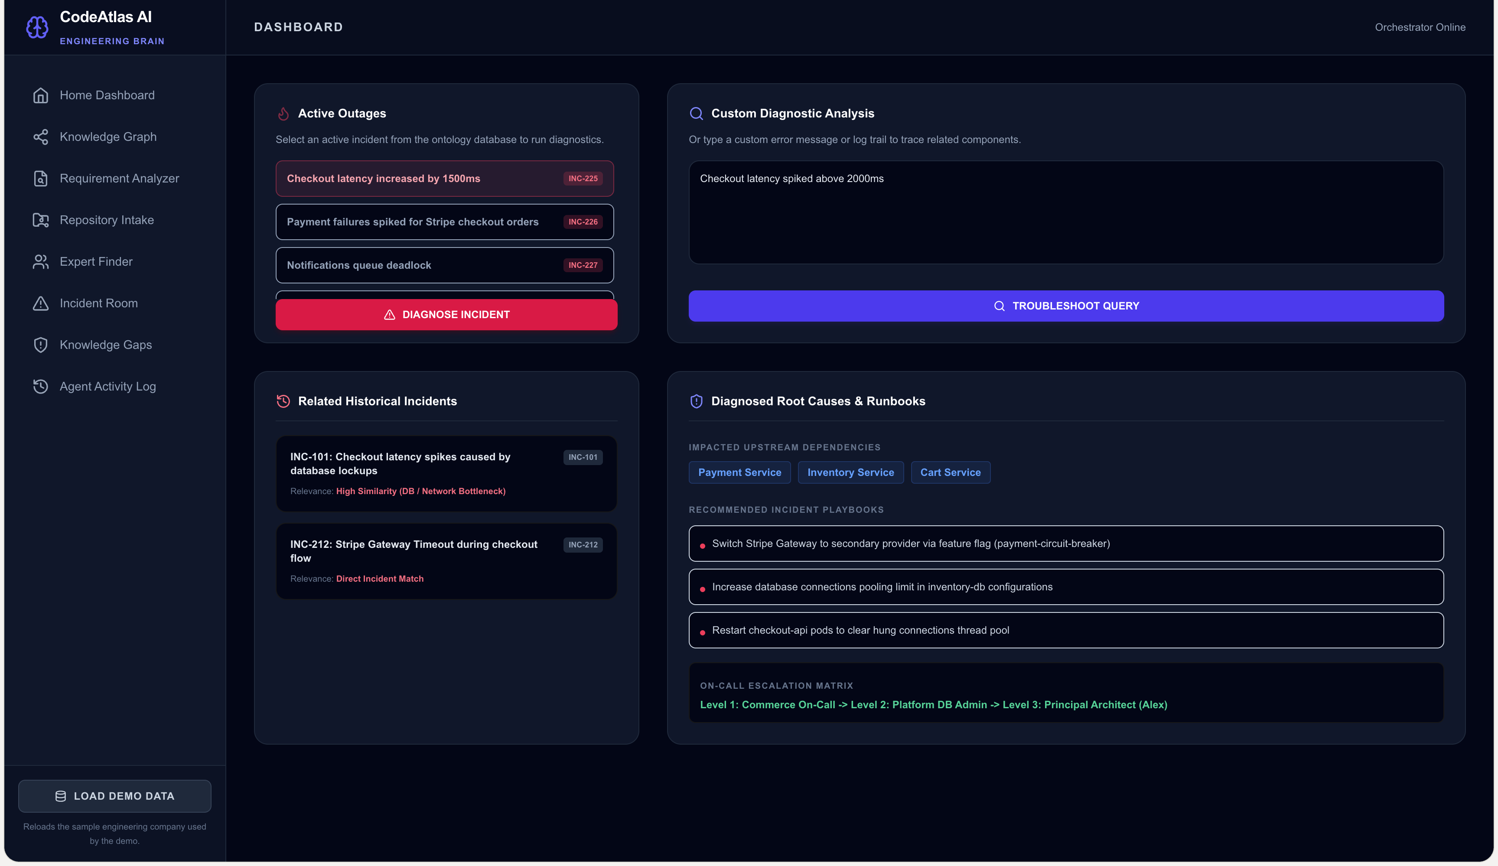Open Home Dashboard via its house icon
This screenshot has height=866, width=1498.
click(x=40, y=95)
